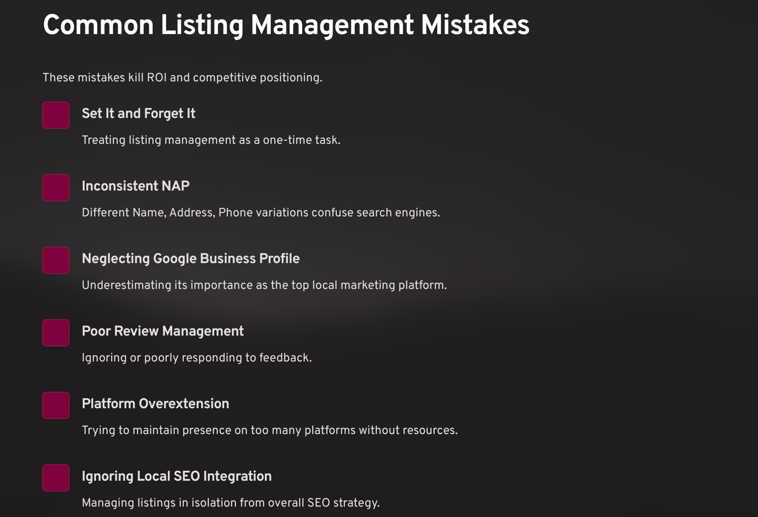Viewport: 758px width, 517px height.
Task: Select the text about managing listings in isolation
Action: pyautogui.click(x=231, y=503)
